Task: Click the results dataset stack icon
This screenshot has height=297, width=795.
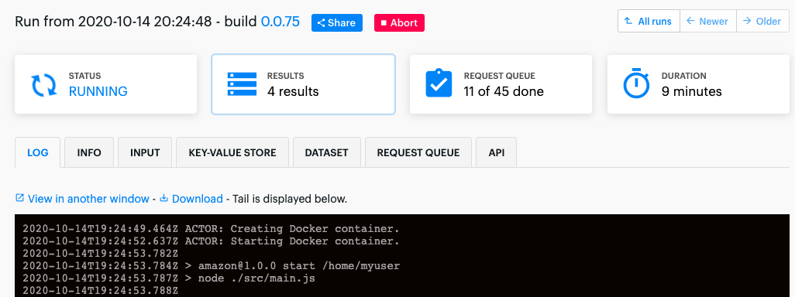Action: [x=241, y=84]
